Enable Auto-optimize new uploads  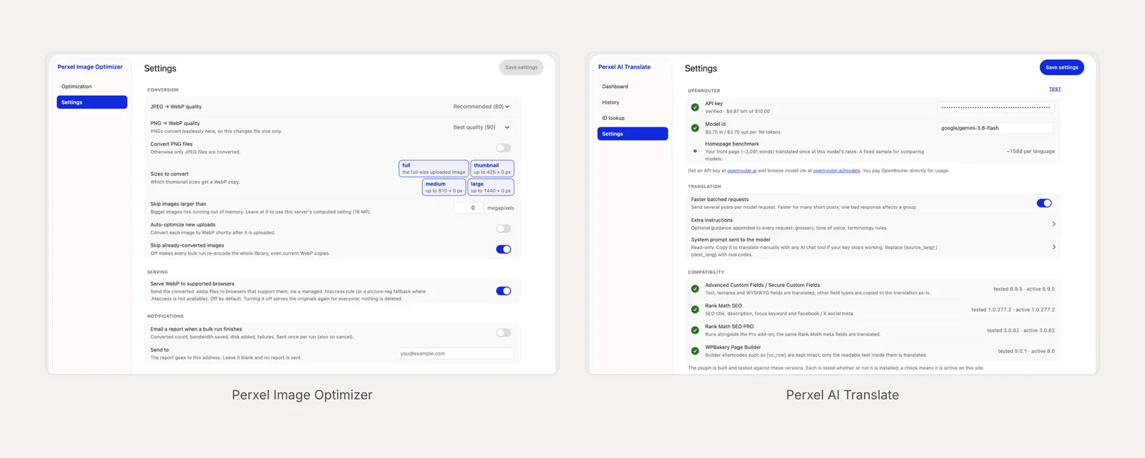point(504,228)
